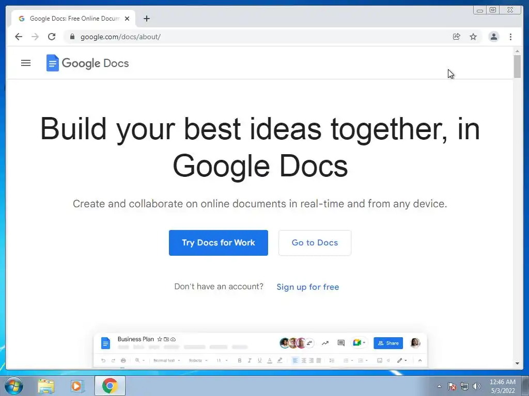Open the volume speaker tray icon
Viewport: 529px width, 396px height.
(476, 386)
